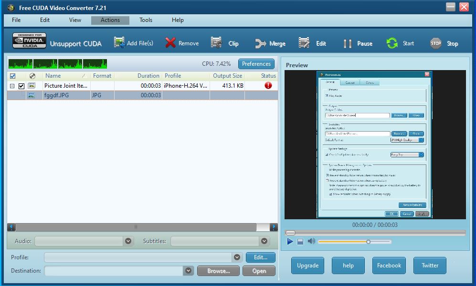This screenshot has width=476, height=286.
Task: Click the app logo in the title bar
Action: [11, 8]
